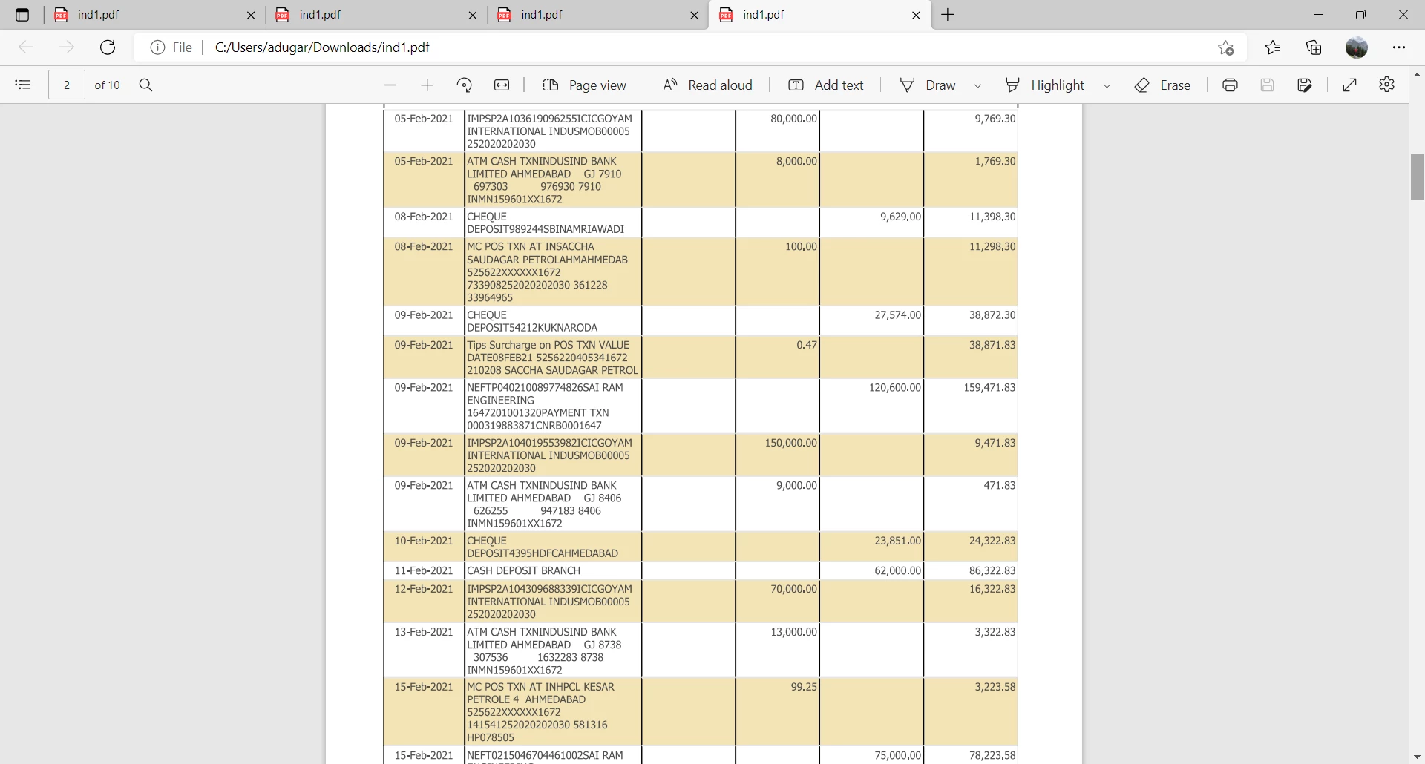Click the 99.25 withdrawal amount

coord(804,688)
